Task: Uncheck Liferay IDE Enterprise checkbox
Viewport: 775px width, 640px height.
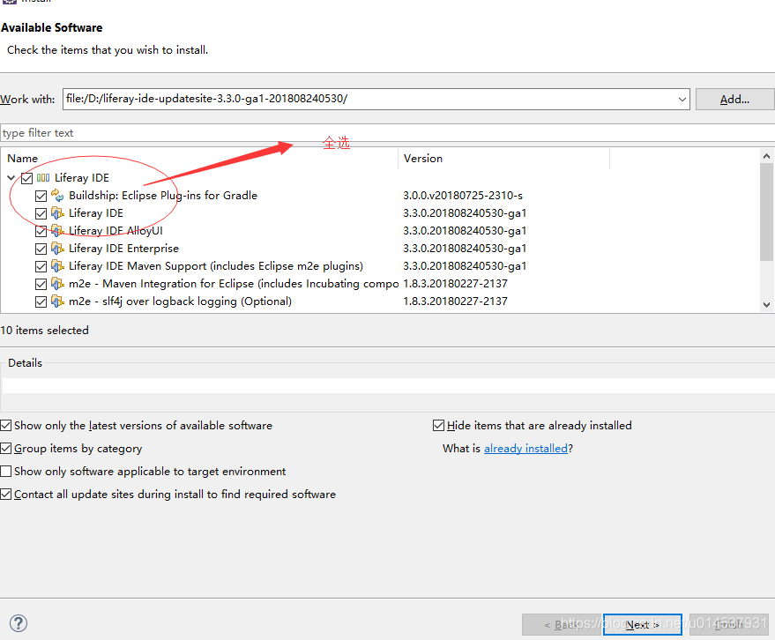Action: click(41, 249)
